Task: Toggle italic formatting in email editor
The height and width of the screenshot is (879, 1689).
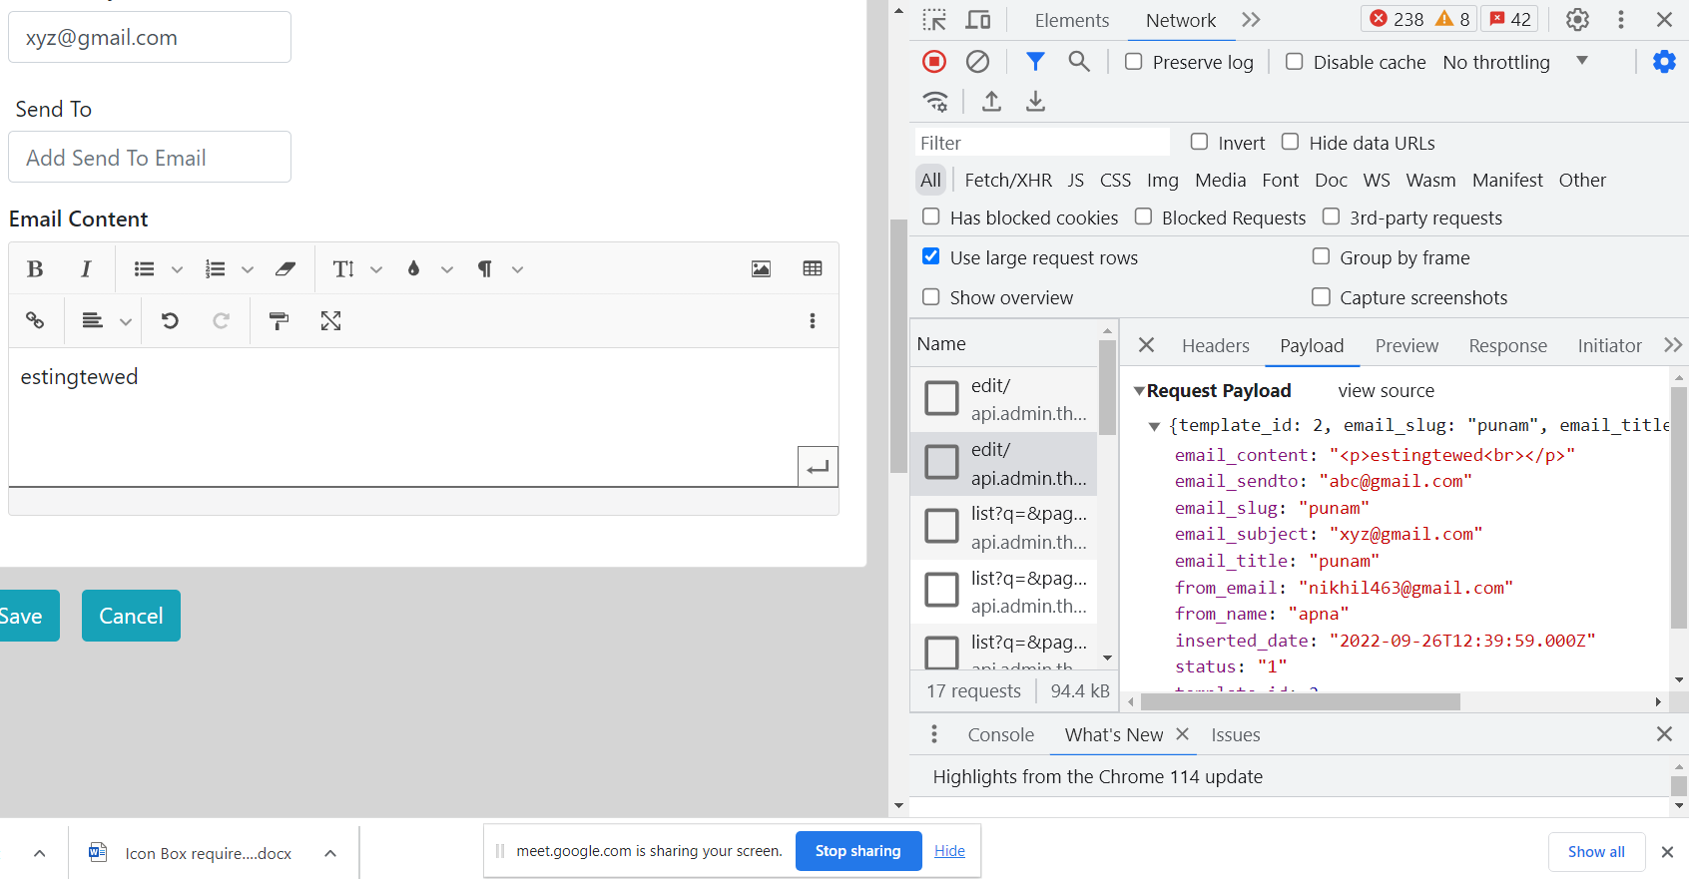Action: click(86, 268)
